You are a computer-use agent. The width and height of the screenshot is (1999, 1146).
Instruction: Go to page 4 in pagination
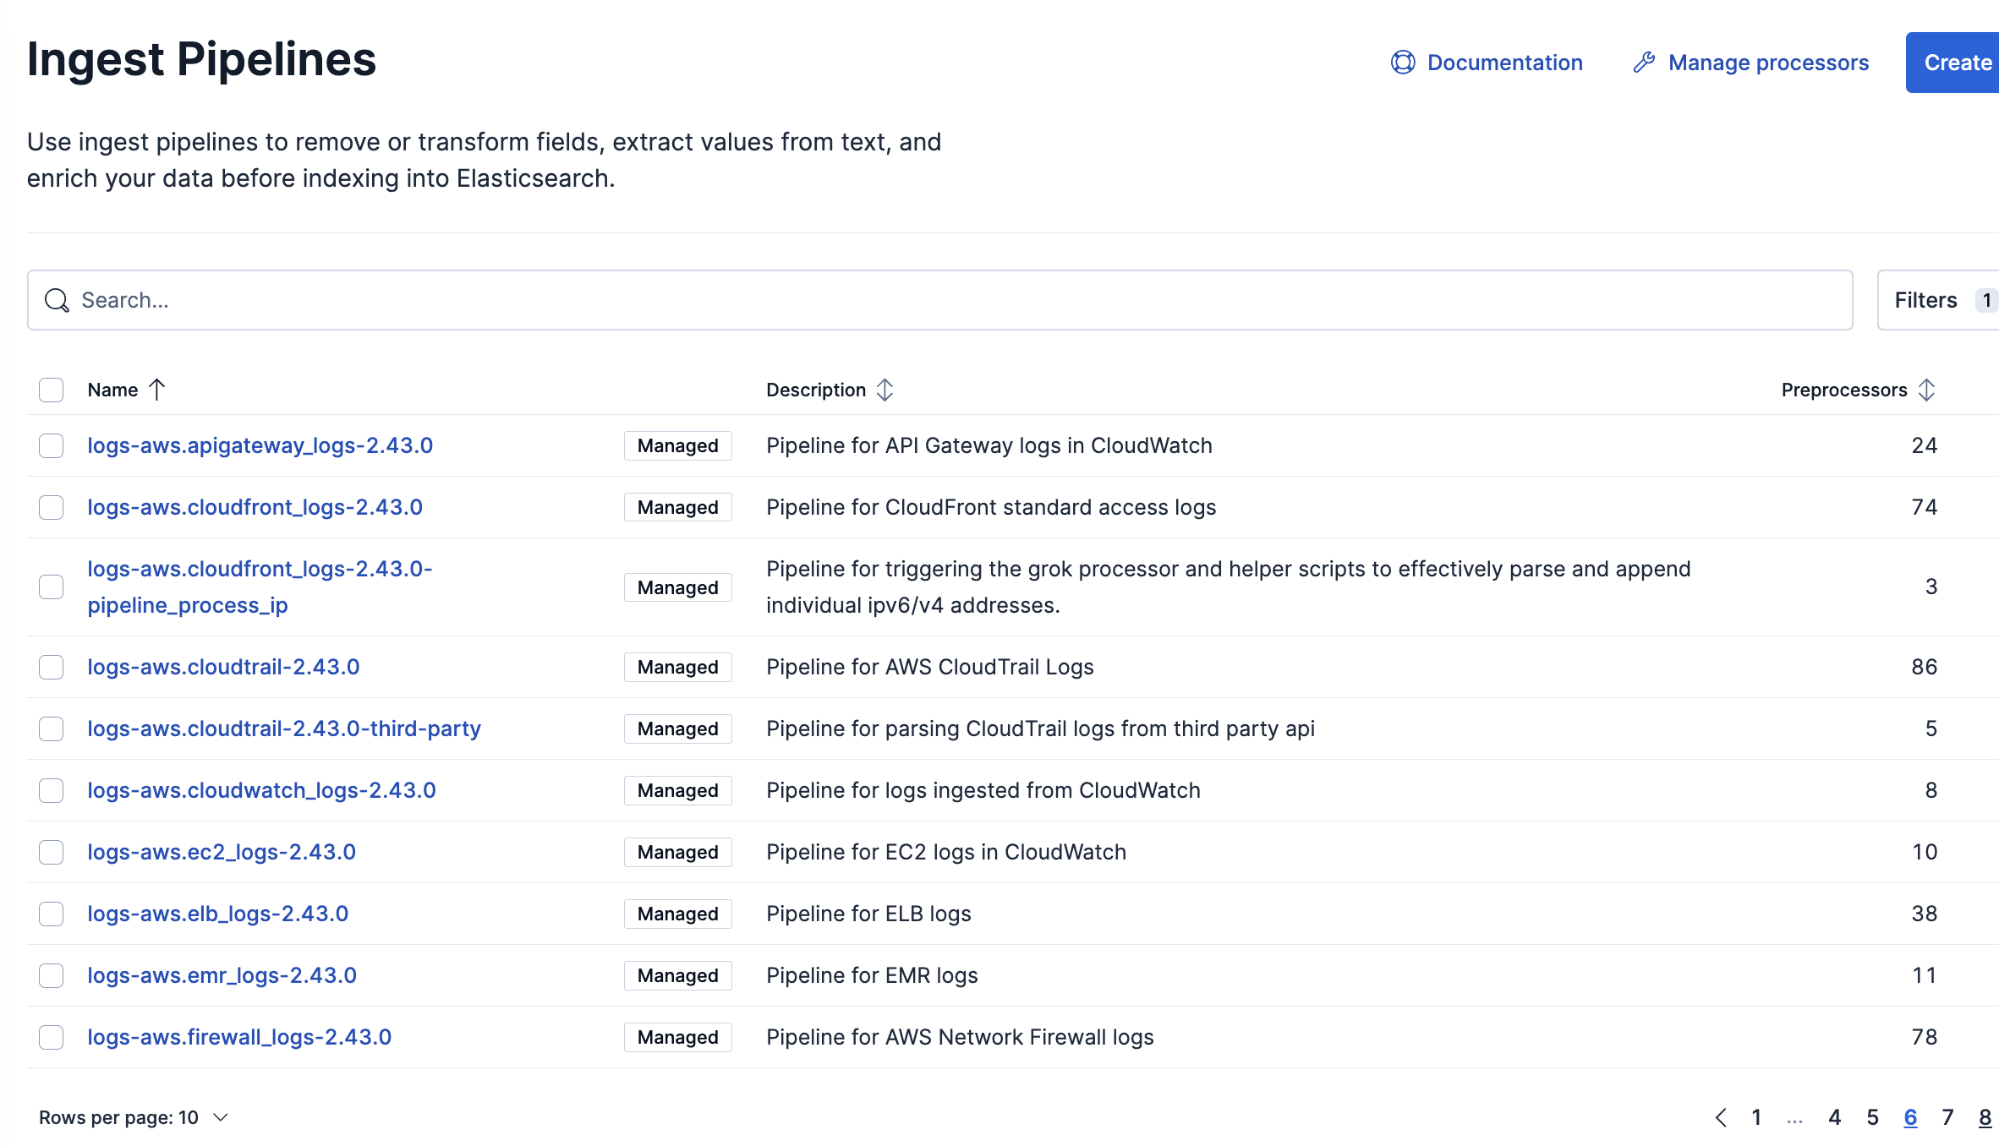[1834, 1117]
